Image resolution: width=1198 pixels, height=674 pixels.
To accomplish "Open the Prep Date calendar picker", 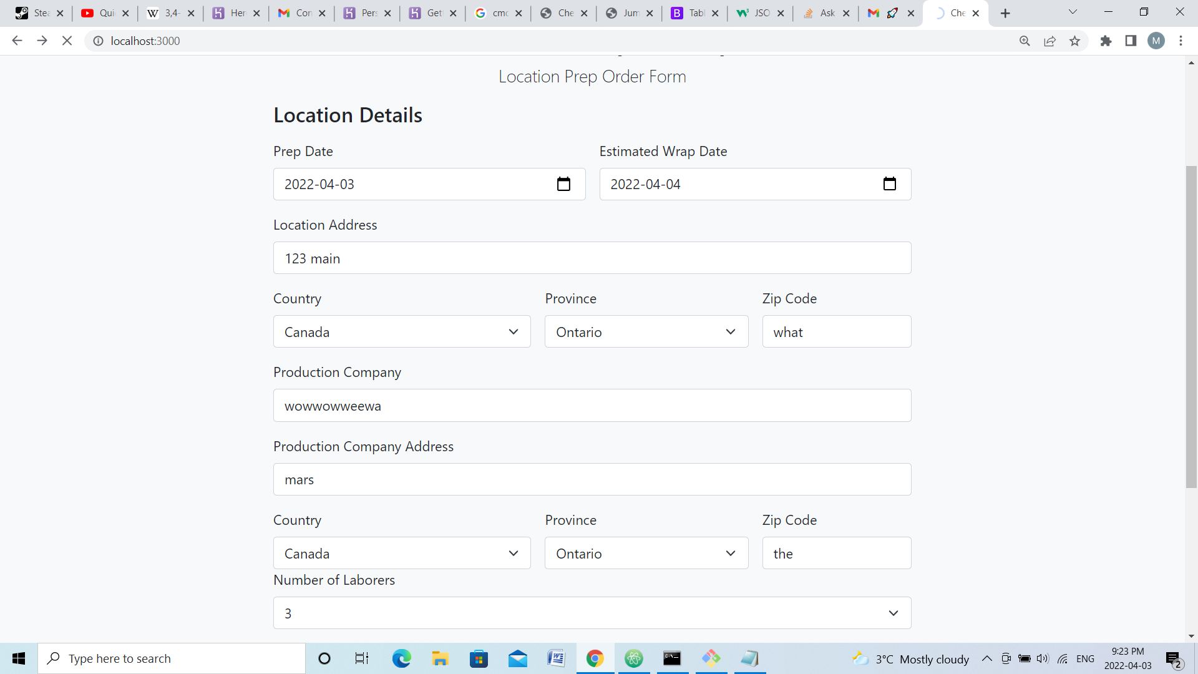I will (563, 184).
